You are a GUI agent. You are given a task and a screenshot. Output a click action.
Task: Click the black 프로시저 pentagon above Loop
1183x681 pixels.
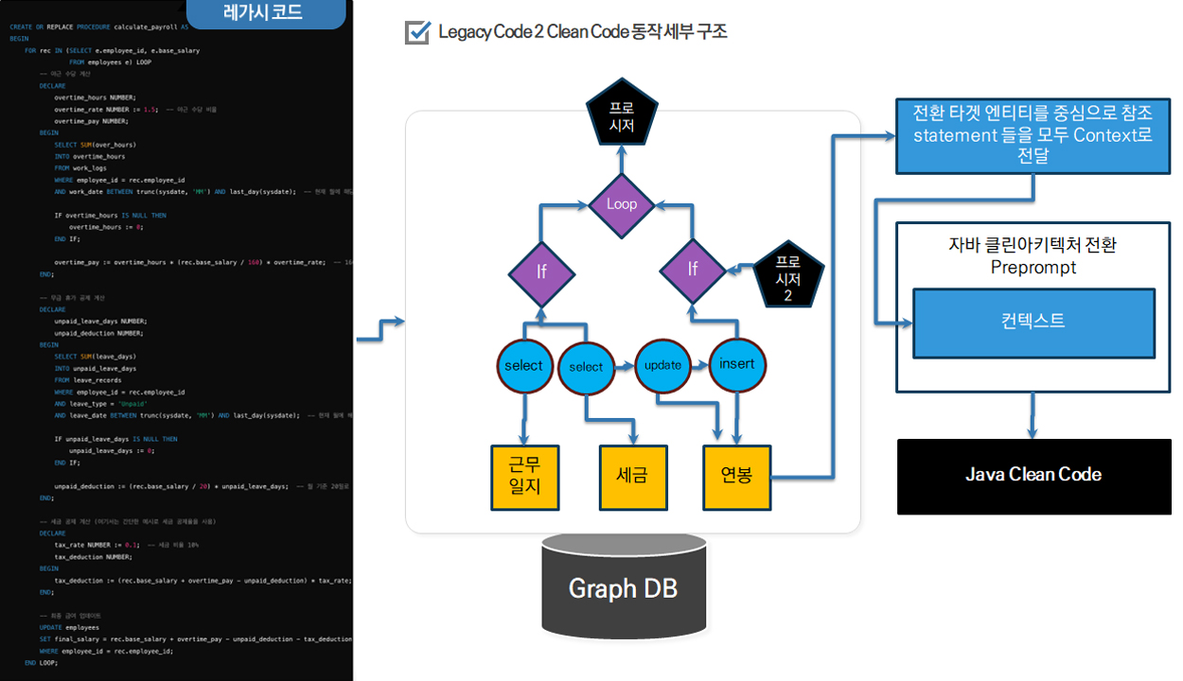point(622,117)
